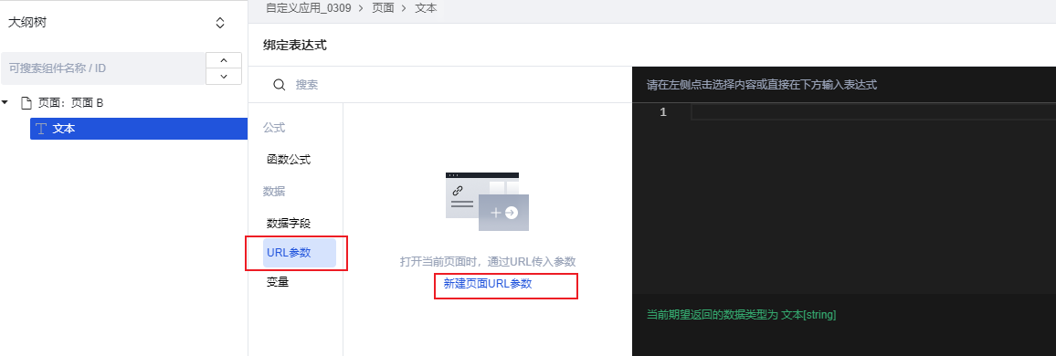Click the URL parameter illustration image
Screen dimensions: 1056x356
pyautogui.click(x=488, y=201)
